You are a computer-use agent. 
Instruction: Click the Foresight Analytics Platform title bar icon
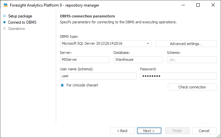click(x=6, y=5)
